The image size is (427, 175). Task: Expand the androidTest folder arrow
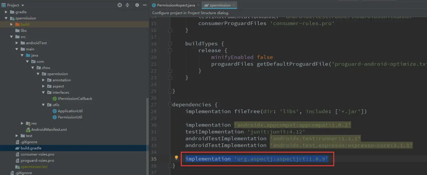coord(17,43)
